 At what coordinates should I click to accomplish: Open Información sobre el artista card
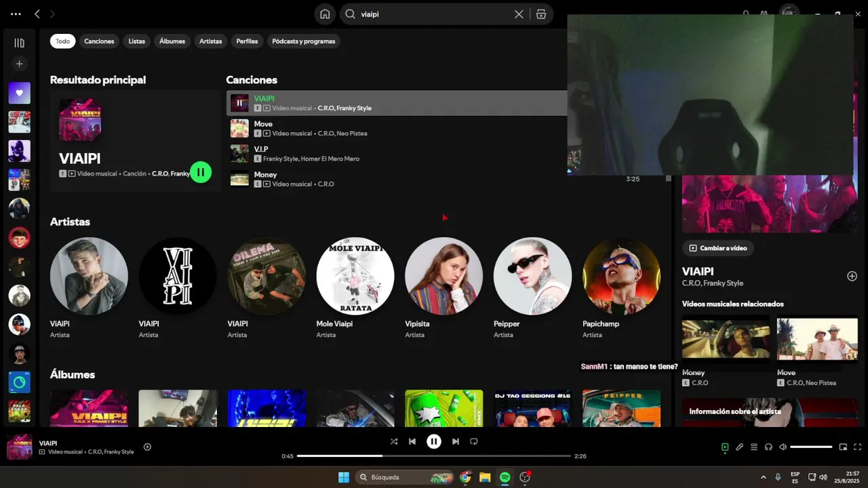pos(770,412)
